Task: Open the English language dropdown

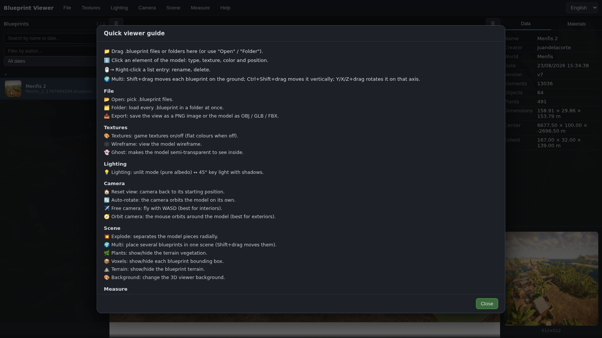Action: [x=582, y=8]
